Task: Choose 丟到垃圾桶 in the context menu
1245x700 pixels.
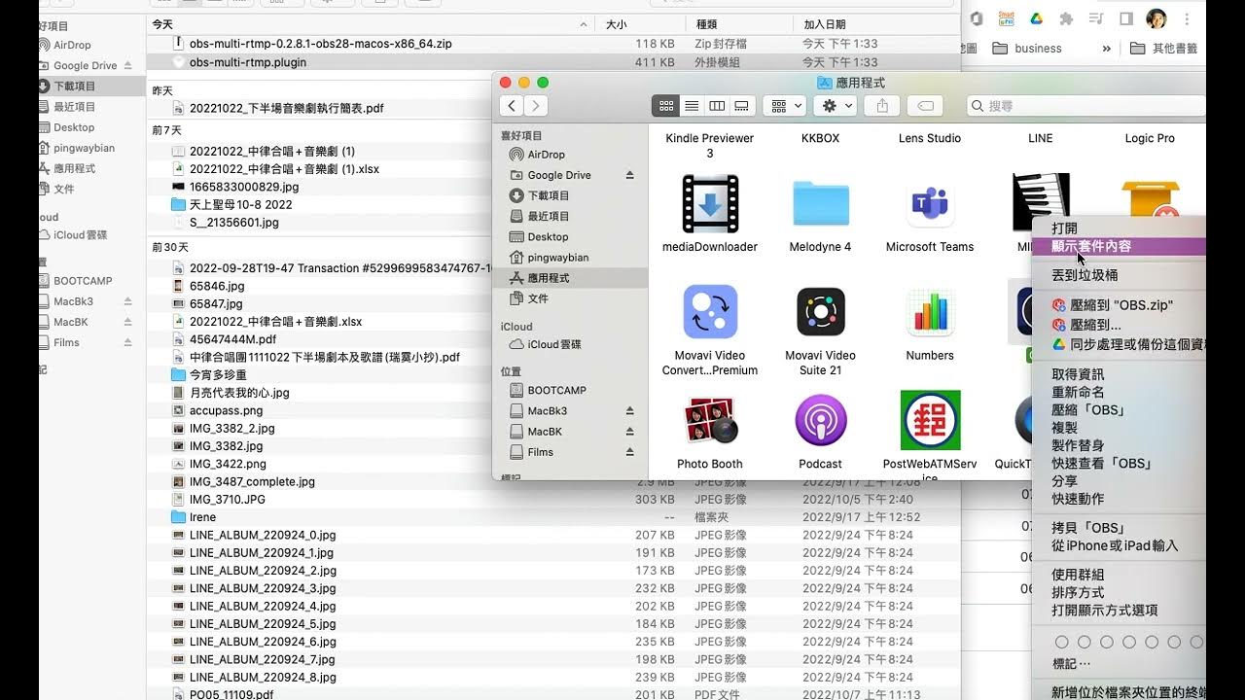Action: pyautogui.click(x=1085, y=275)
